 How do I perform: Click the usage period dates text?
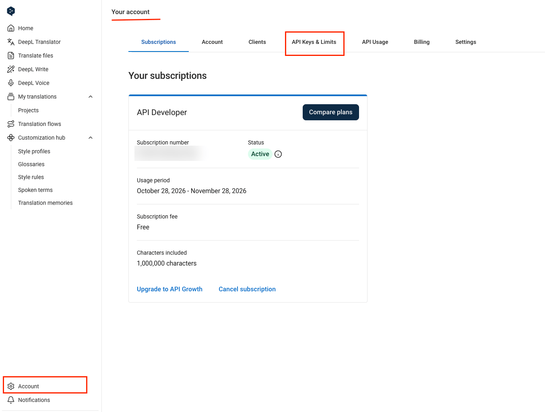[x=192, y=191]
